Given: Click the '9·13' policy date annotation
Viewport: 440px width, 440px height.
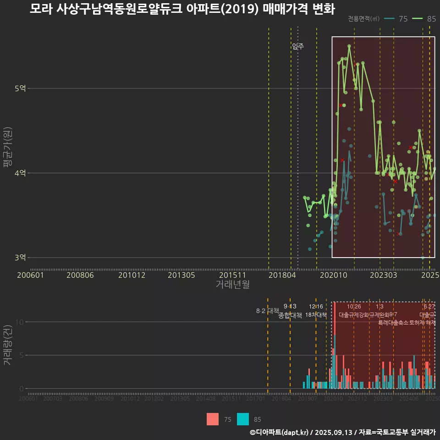Looking at the screenshot, I should (x=290, y=307).
